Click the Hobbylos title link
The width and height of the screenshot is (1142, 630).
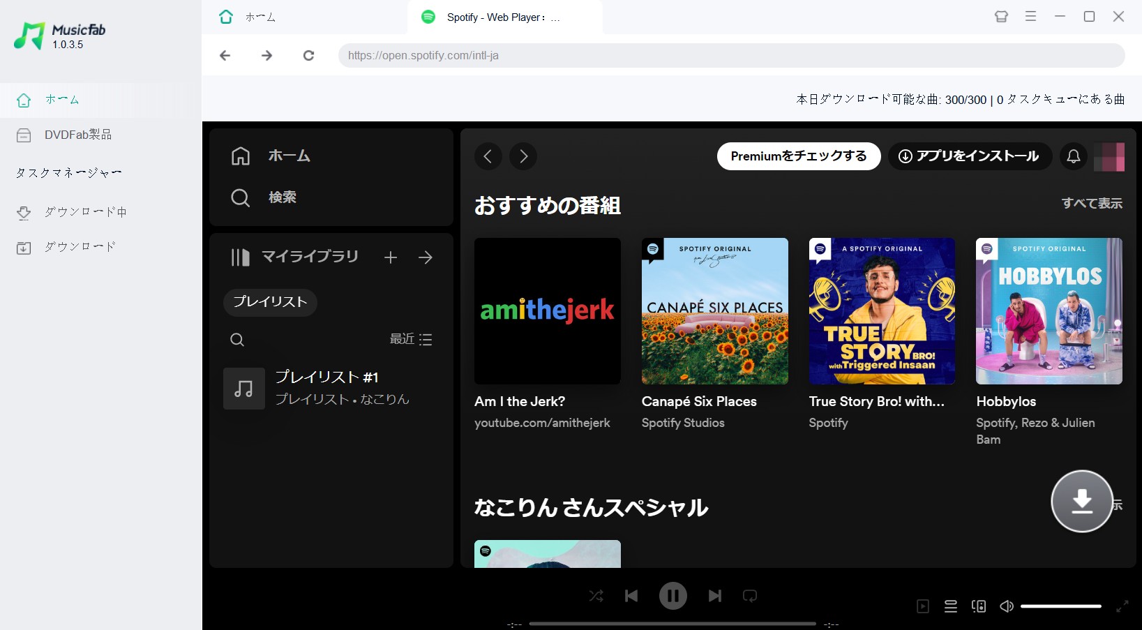1006,401
